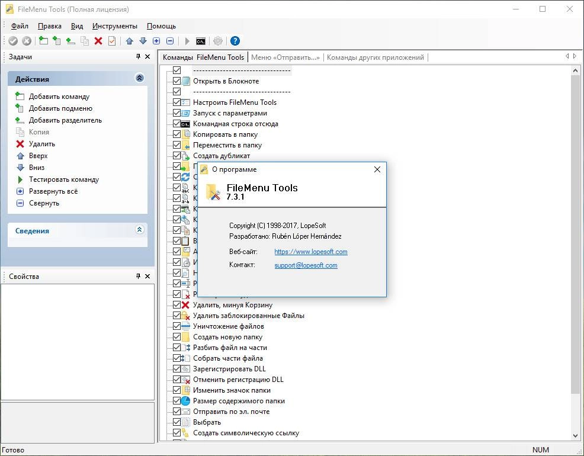Image resolution: width=584 pixels, height=456 pixels.
Task: Open the Помощь menu
Action: click(161, 26)
